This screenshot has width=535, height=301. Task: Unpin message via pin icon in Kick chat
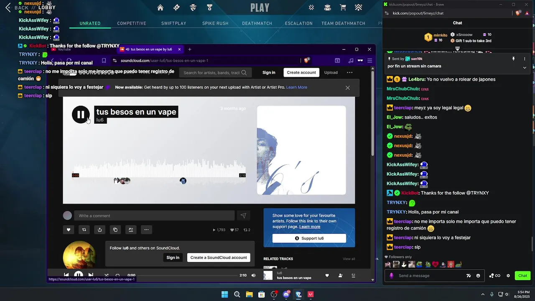coord(514,59)
